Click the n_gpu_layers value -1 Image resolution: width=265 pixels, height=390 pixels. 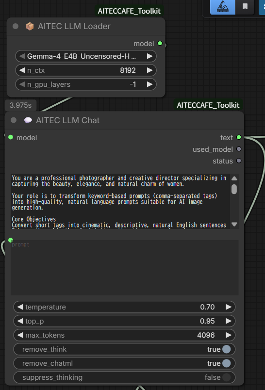pos(133,84)
